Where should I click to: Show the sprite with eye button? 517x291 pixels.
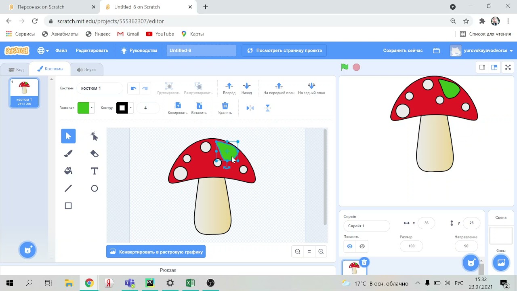[x=350, y=246]
